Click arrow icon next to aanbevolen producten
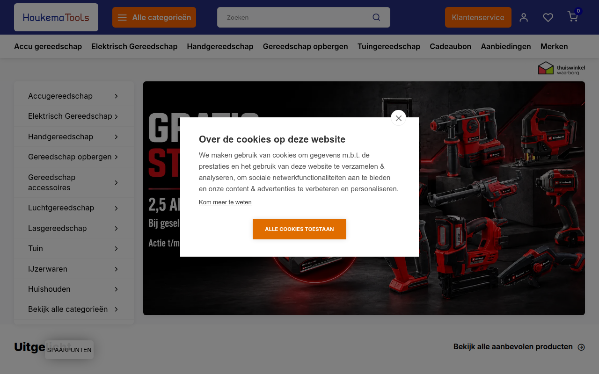The width and height of the screenshot is (599, 374). [x=581, y=347]
